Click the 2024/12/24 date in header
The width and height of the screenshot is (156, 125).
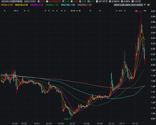click(30, 2)
